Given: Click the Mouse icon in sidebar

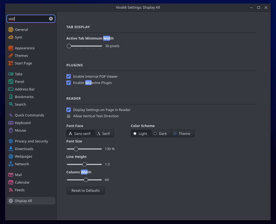Looking at the screenshot, I should (11, 130).
